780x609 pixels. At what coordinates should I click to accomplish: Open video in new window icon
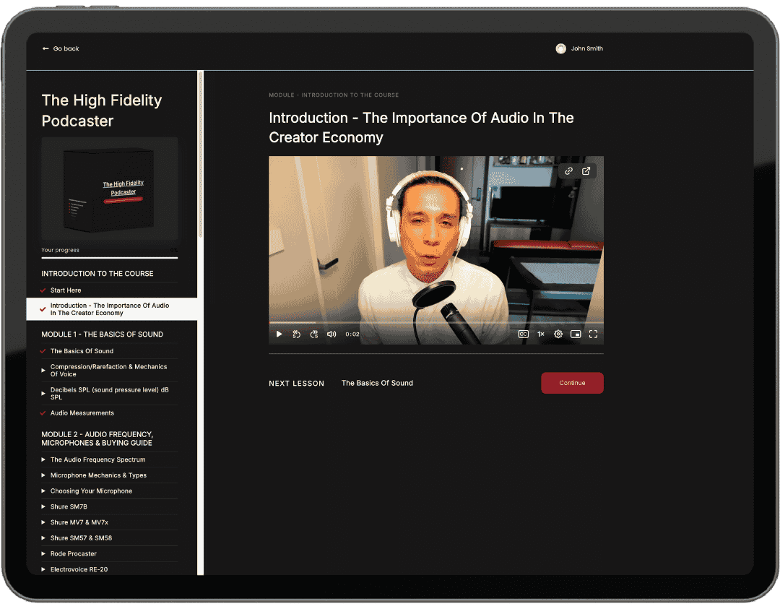pos(586,171)
